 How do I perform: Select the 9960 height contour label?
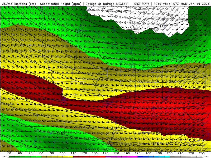[173, 81]
